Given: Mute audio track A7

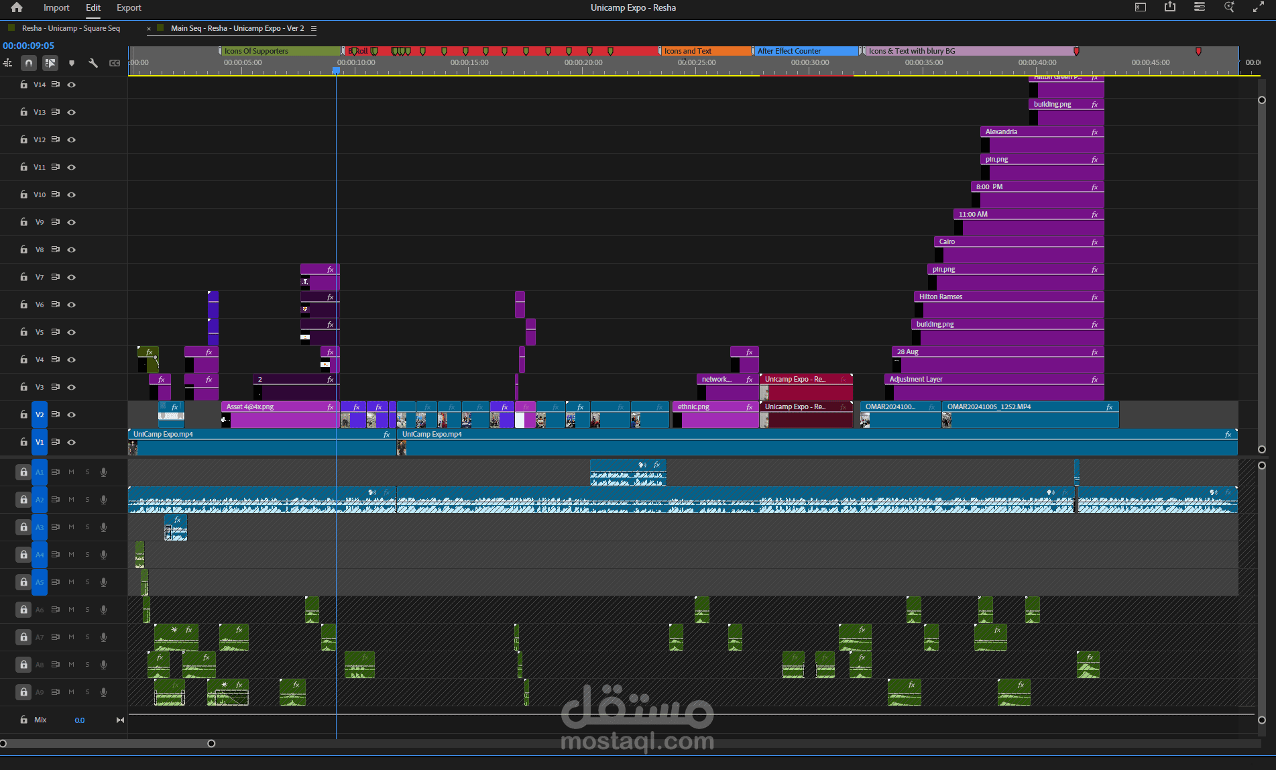Looking at the screenshot, I should 71,637.
